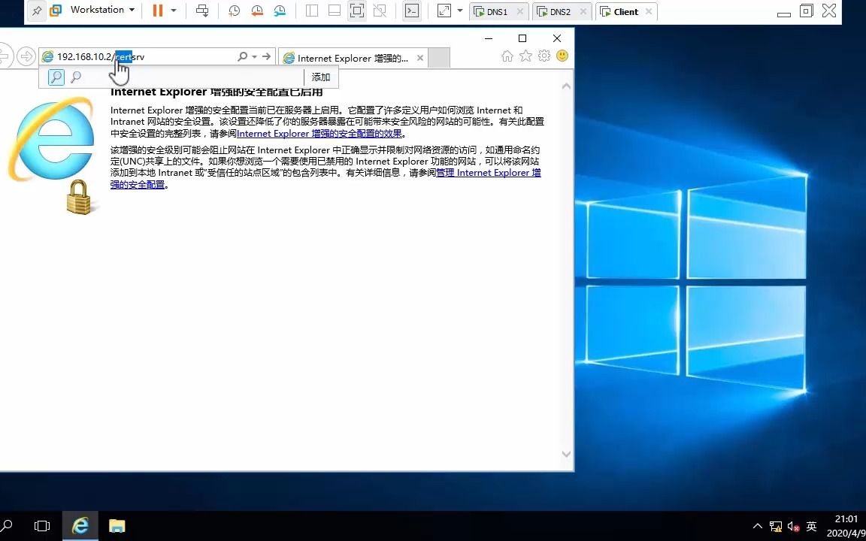Open the 管理 Internet Explorer 增强的安全配置 link
This screenshot has height=541, width=866.
[x=488, y=173]
